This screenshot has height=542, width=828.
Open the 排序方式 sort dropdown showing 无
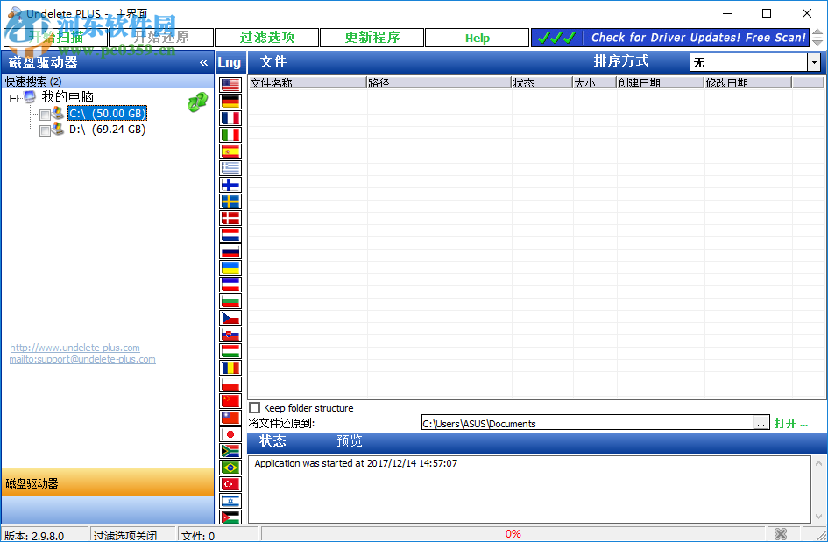pyautogui.click(x=813, y=62)
